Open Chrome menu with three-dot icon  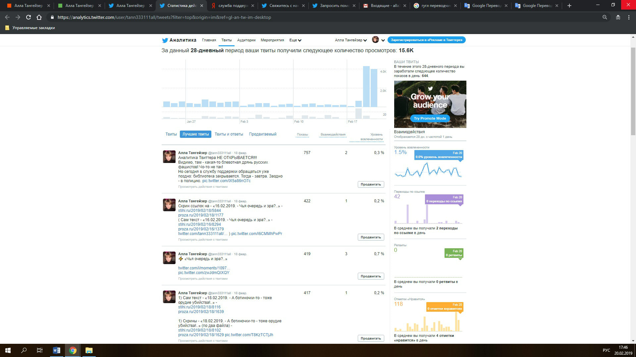coord(629,17)
